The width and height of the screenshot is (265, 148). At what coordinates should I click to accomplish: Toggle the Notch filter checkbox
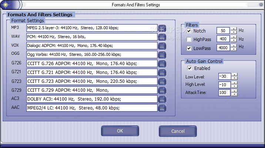[x=189, y=31]
